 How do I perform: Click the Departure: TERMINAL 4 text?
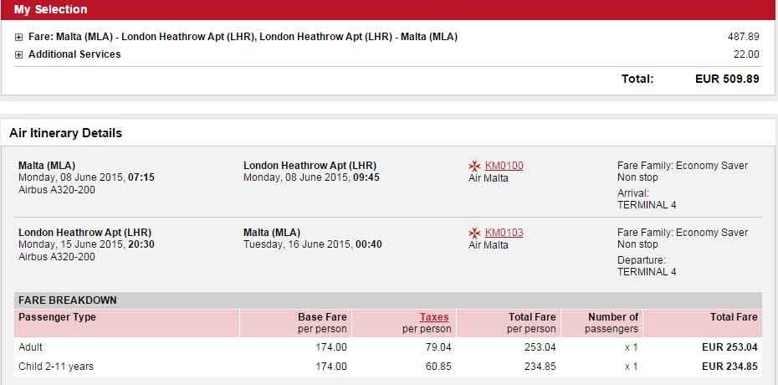(x=647, y=266)
